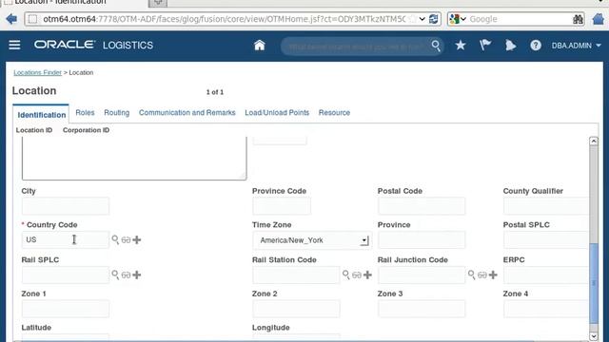Click into the Rail Station Code field
Image resolution: width=609 pixels, height=342 pixels.
296,275
